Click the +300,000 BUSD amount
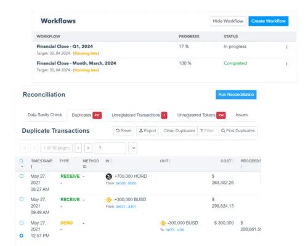308x246 pixels. click(130, 200)
